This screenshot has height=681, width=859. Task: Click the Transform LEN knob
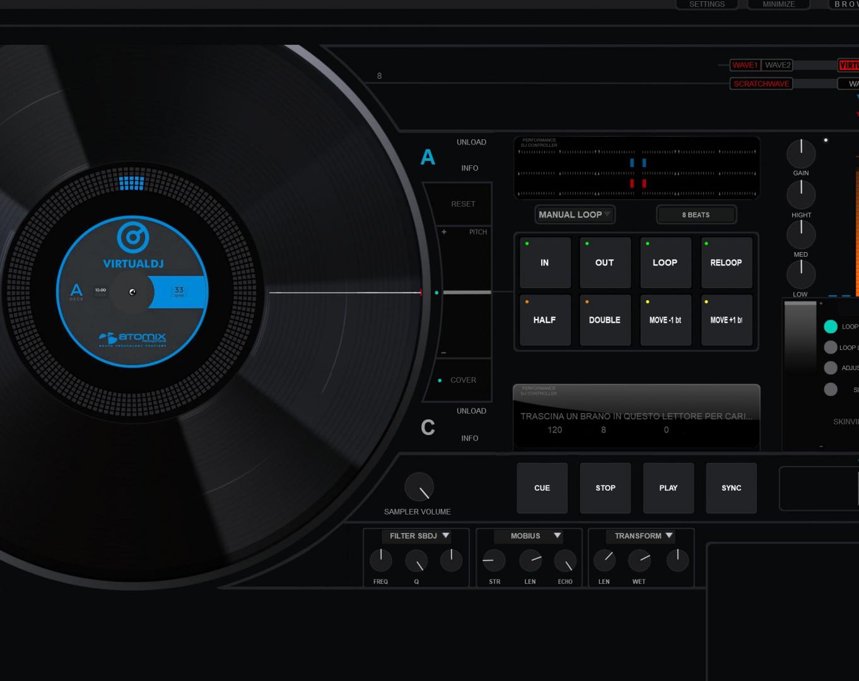click(604, 560)
